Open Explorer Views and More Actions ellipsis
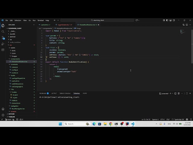 pyautogui.click(x=34, y=25)
